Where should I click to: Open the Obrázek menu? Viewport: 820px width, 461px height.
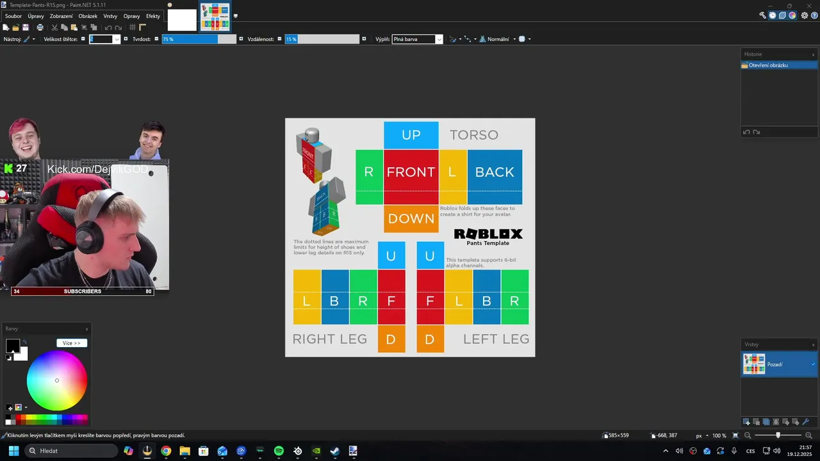[x=88, y=16]
